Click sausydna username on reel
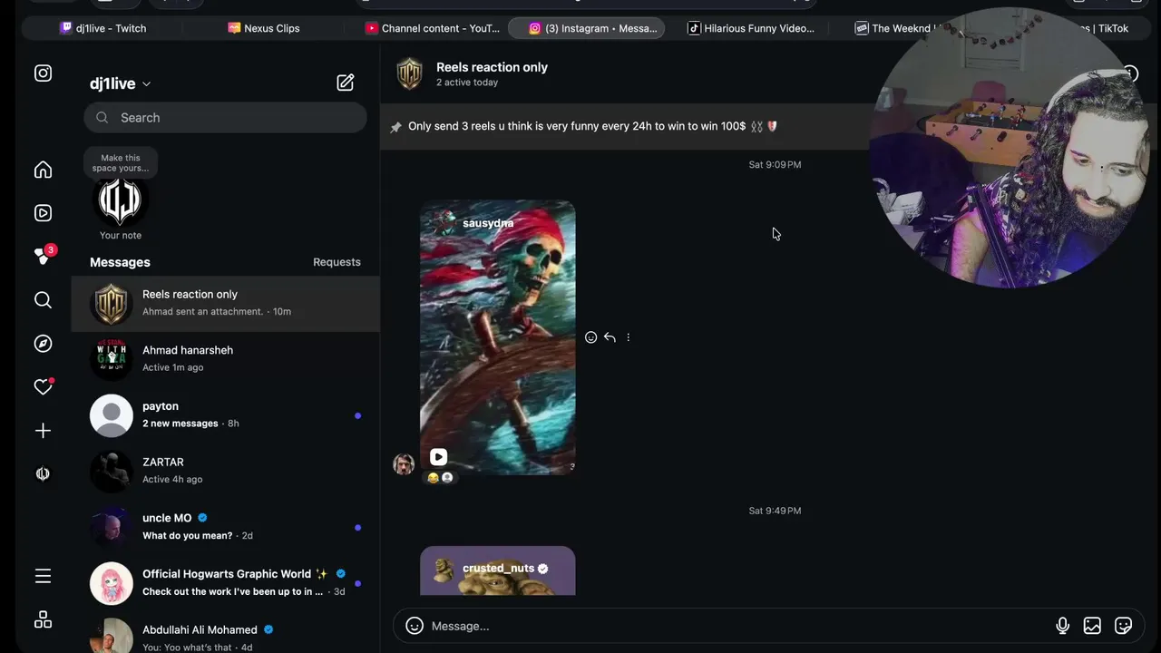Screen dimensions: 1161x653 click(488, 223)
